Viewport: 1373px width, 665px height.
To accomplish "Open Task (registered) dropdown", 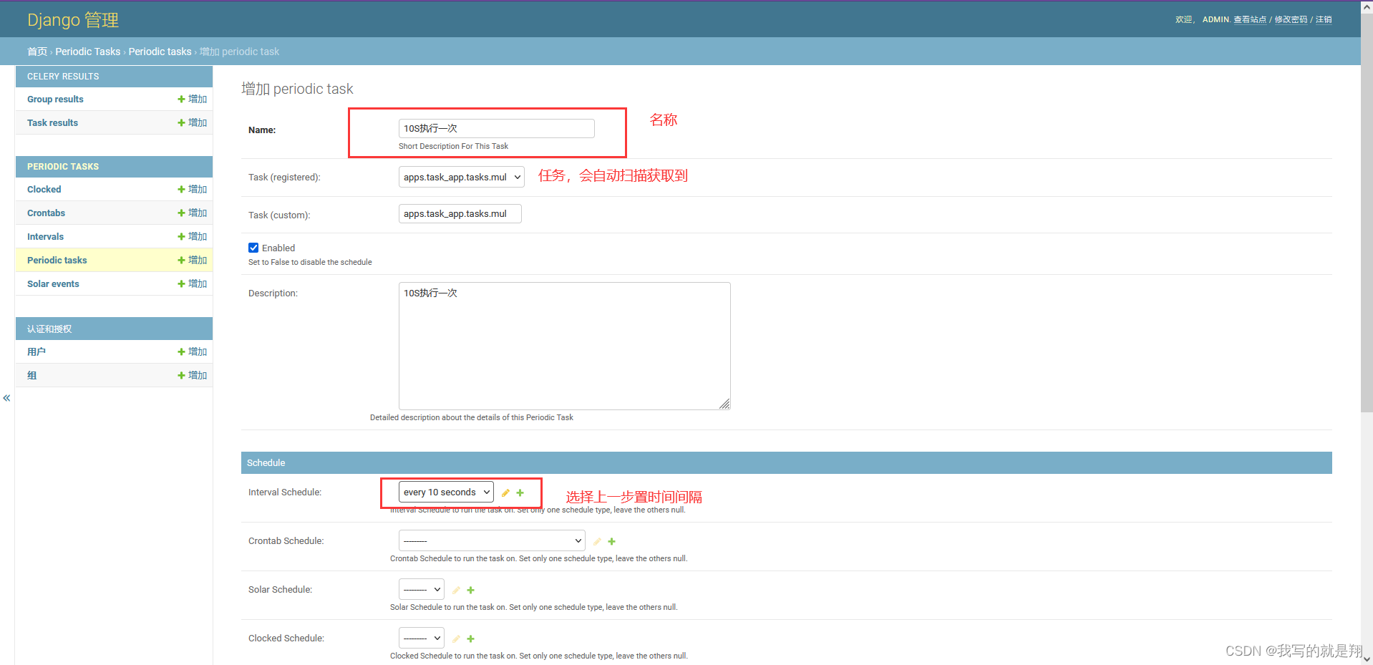I will click(462, 177).
